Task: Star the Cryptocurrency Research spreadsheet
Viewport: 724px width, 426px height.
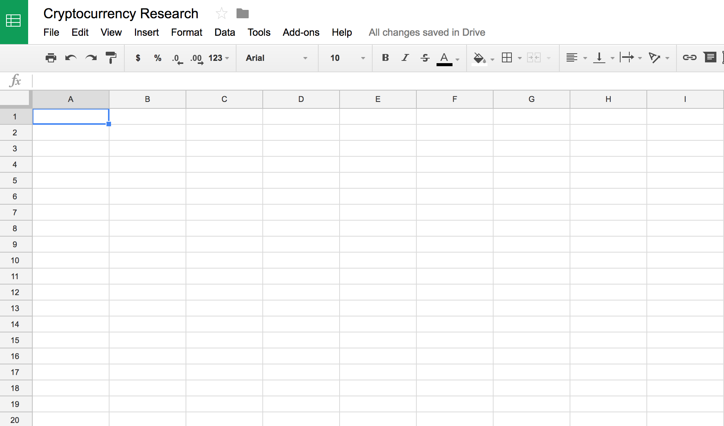Action: [222, 13]
